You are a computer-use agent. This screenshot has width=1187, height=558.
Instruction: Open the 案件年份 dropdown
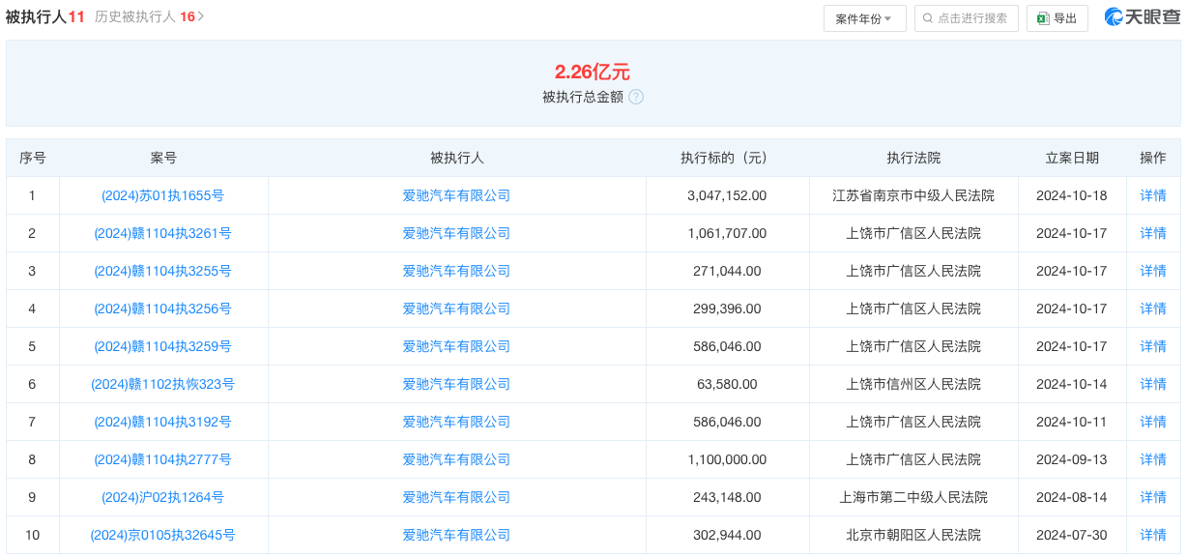click(x=864, y=18)
